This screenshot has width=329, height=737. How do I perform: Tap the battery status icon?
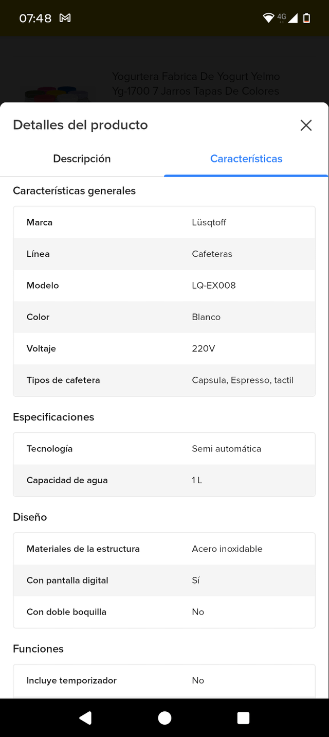[307, 18]
